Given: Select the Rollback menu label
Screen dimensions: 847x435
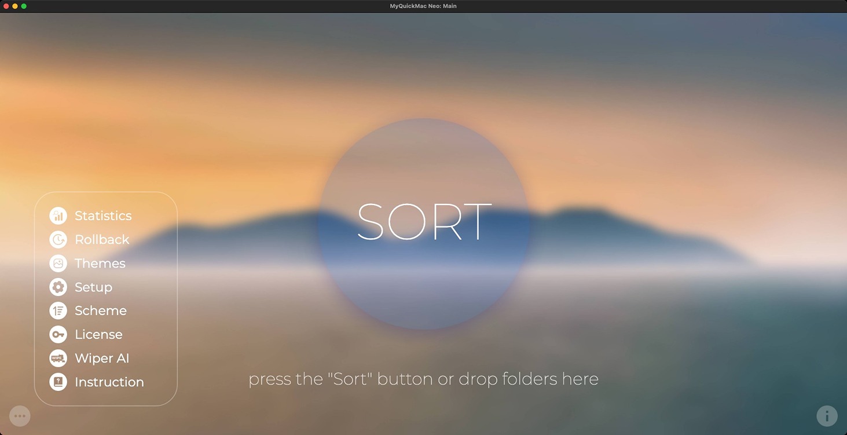Looking at the screenshot, I should click(x=102, y=240).
